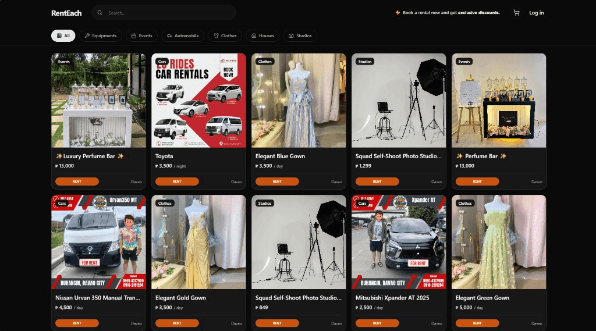Viewport: 596px width, 331px height.
Task: Rent the Nissan Urvan 350
Action: 77,323
